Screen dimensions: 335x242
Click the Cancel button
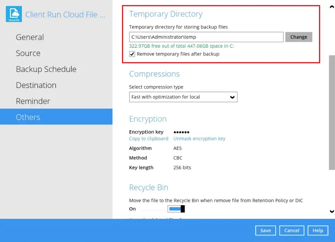click(x=292, y=230)
